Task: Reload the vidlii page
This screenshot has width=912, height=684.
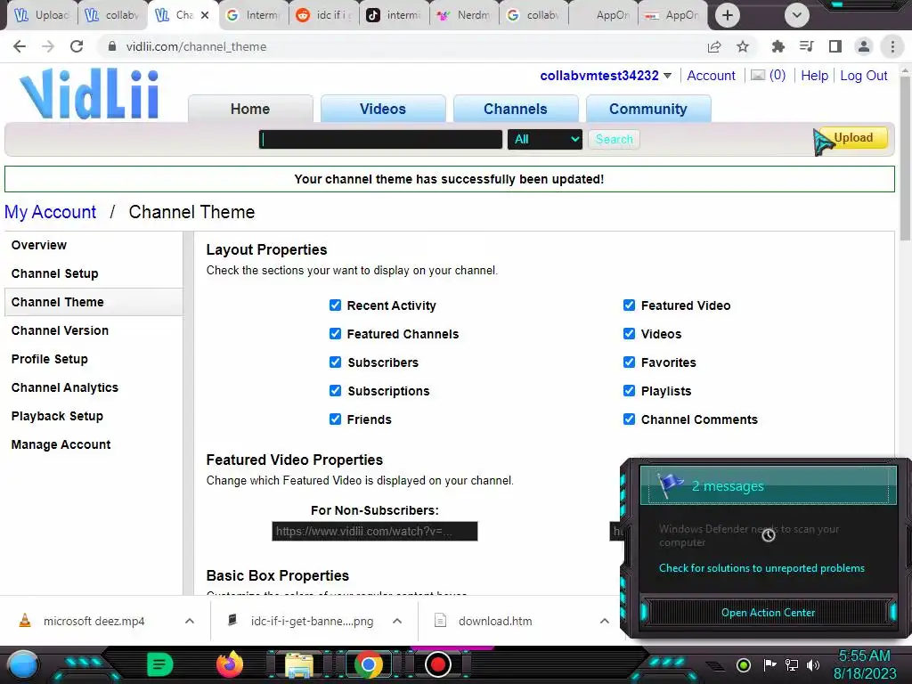Action: point(77,46)
